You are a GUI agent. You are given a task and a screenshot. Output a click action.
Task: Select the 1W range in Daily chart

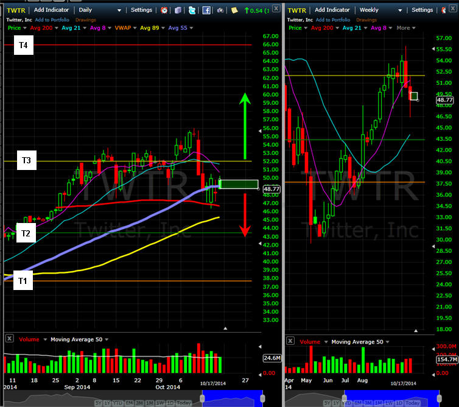[x=161, y=403]
